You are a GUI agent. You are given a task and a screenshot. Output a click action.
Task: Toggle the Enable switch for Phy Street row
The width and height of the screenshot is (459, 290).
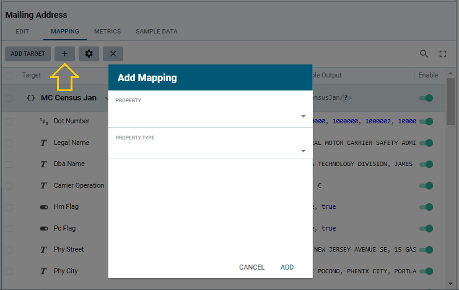[426, 250]
